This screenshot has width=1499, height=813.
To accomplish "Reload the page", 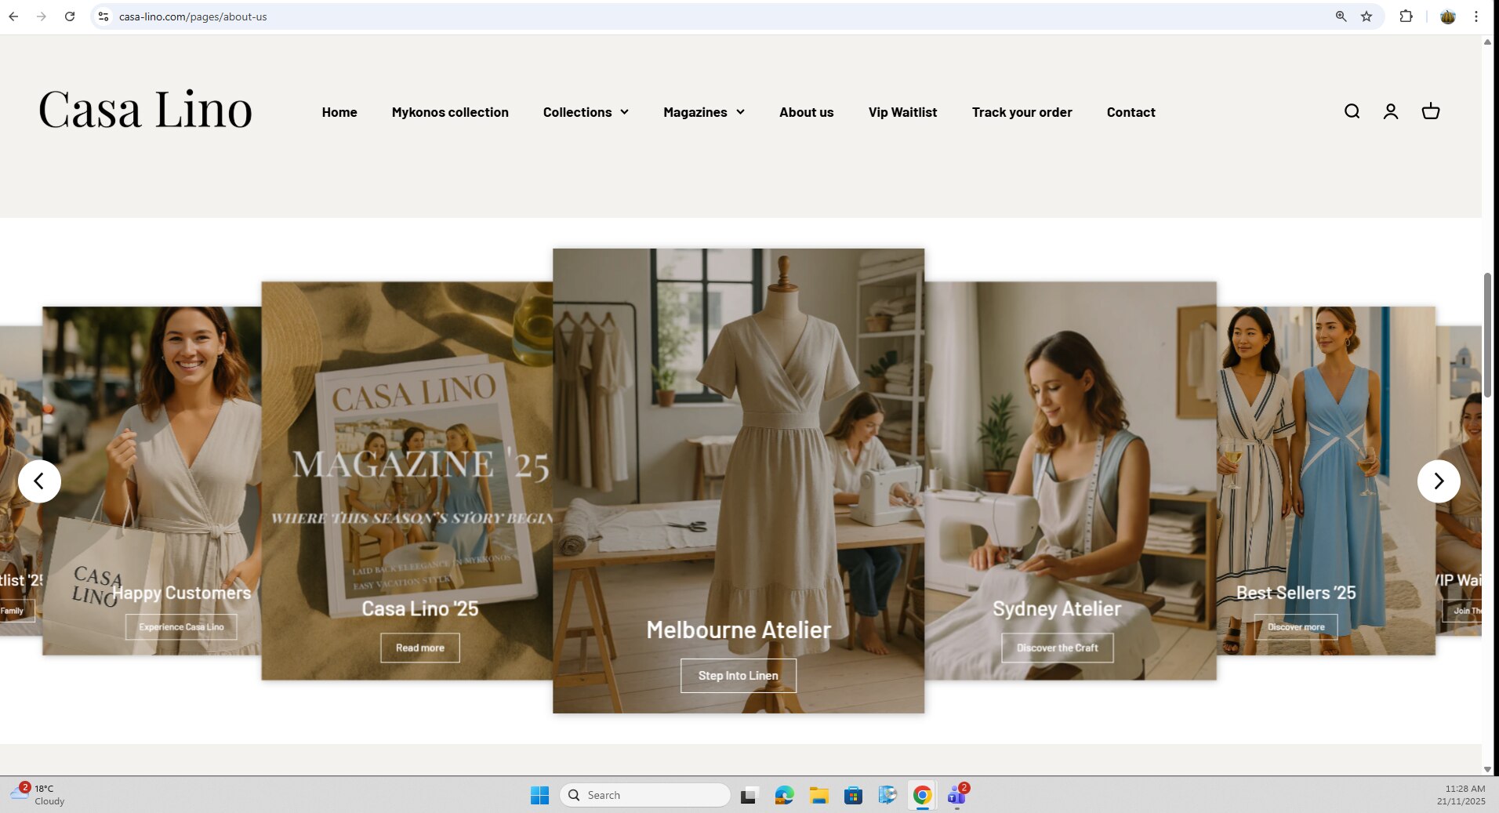I will point(70,16).
